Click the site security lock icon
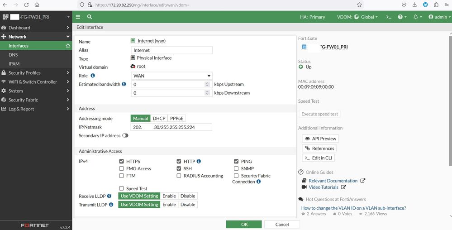This screenshot has height=230, width=452. pos(90,5)
